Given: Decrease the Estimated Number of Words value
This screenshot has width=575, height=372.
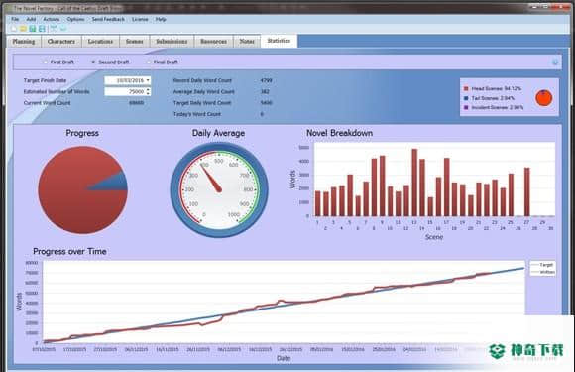Looking at the screenshot, I should [x=148, y=93].
